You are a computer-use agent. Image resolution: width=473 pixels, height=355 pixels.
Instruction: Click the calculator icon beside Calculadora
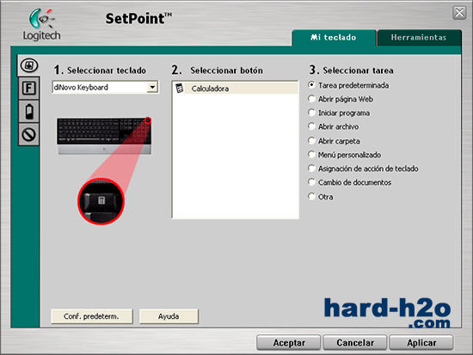(180, 89)
